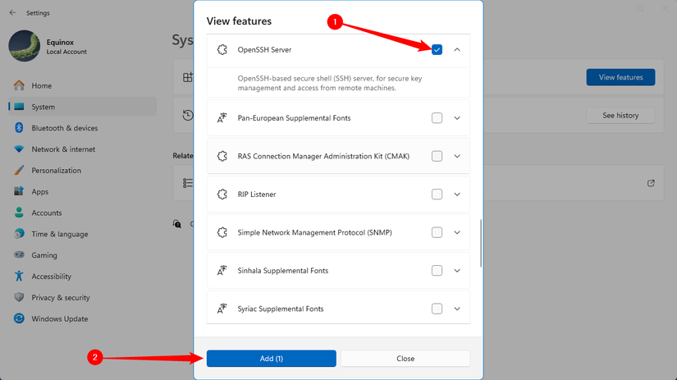Click the Network & internet wifi icon

pos(18,149)
